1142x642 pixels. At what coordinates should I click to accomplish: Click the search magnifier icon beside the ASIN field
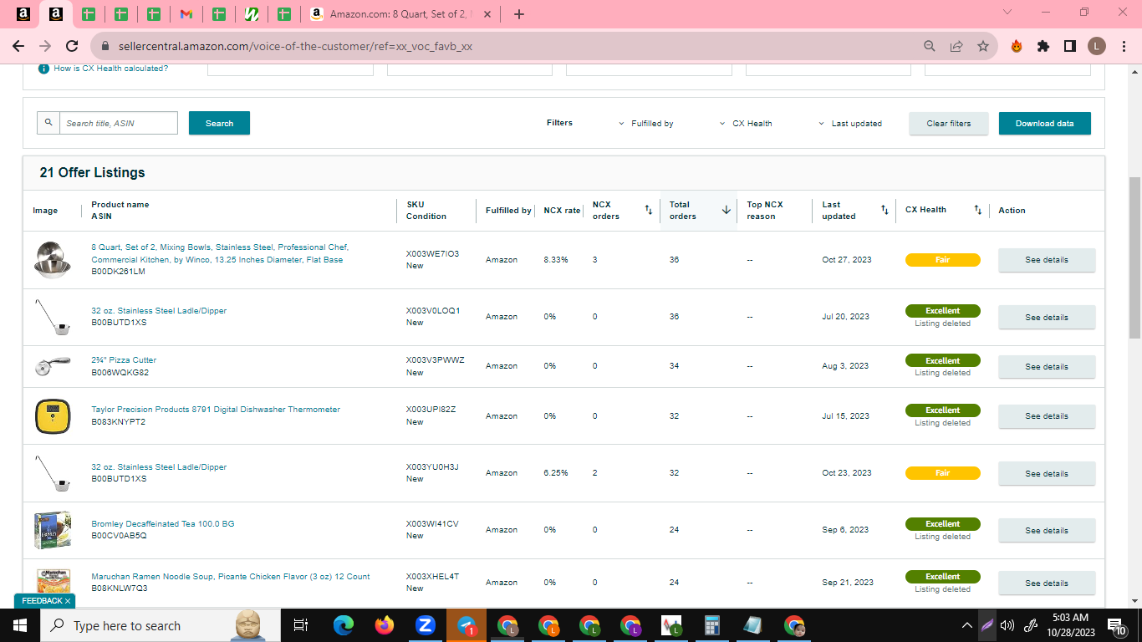tap(48, 123)
